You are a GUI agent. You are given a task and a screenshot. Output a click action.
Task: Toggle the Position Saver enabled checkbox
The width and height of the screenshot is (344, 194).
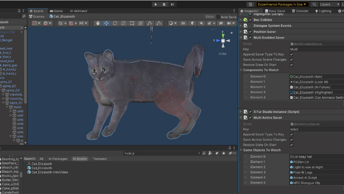(250, 31)
